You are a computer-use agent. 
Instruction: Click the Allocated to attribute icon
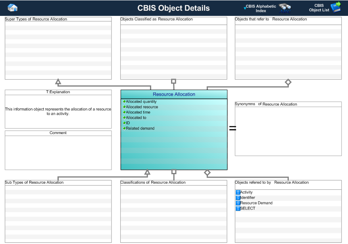[x=124, y=117]
